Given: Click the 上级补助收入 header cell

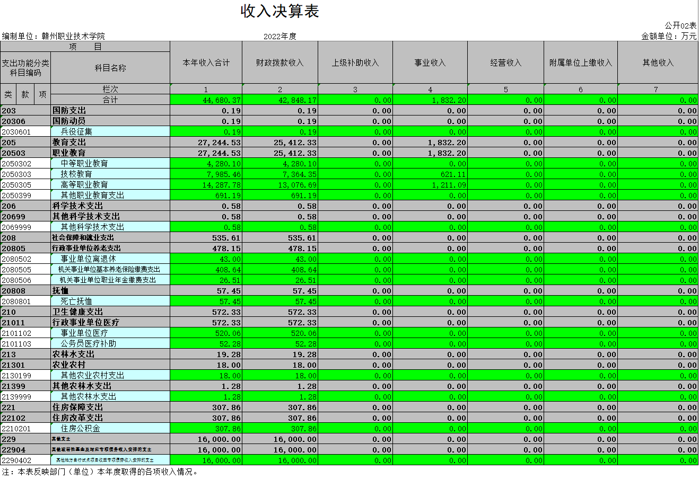Looking at the screenshot, I should [355, 63].
